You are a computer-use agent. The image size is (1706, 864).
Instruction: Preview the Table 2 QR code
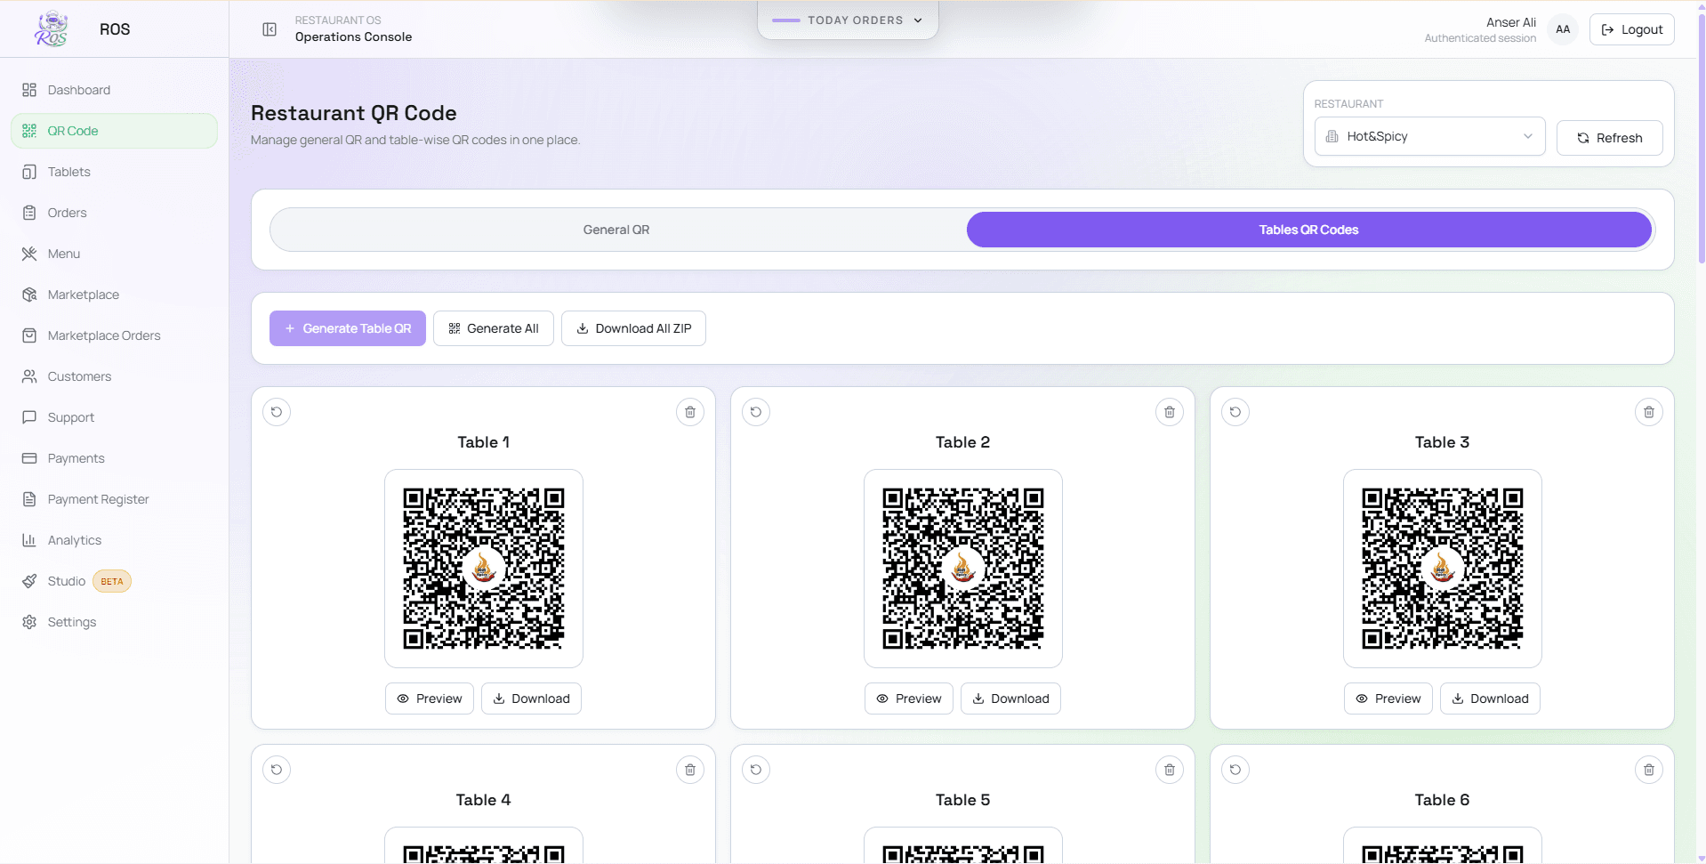pos(909,698)
